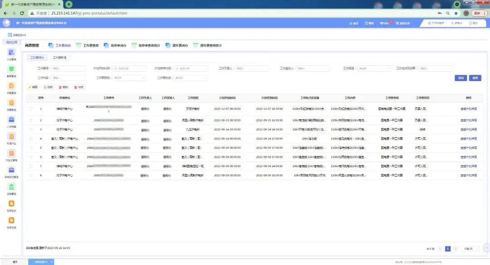The width and height of the screenshot is (490, 265).
Task: Open the page size dropdown in pagination
Action: click(470, 249)
